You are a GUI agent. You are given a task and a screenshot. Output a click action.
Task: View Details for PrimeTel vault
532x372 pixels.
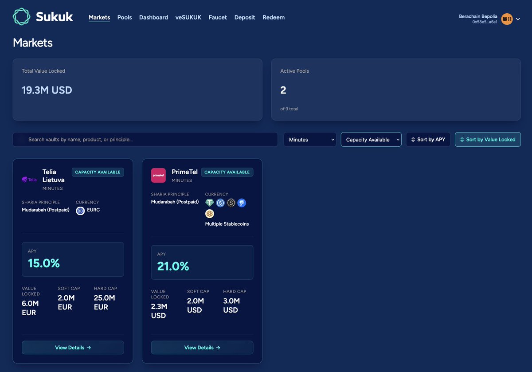click(202, 348)
